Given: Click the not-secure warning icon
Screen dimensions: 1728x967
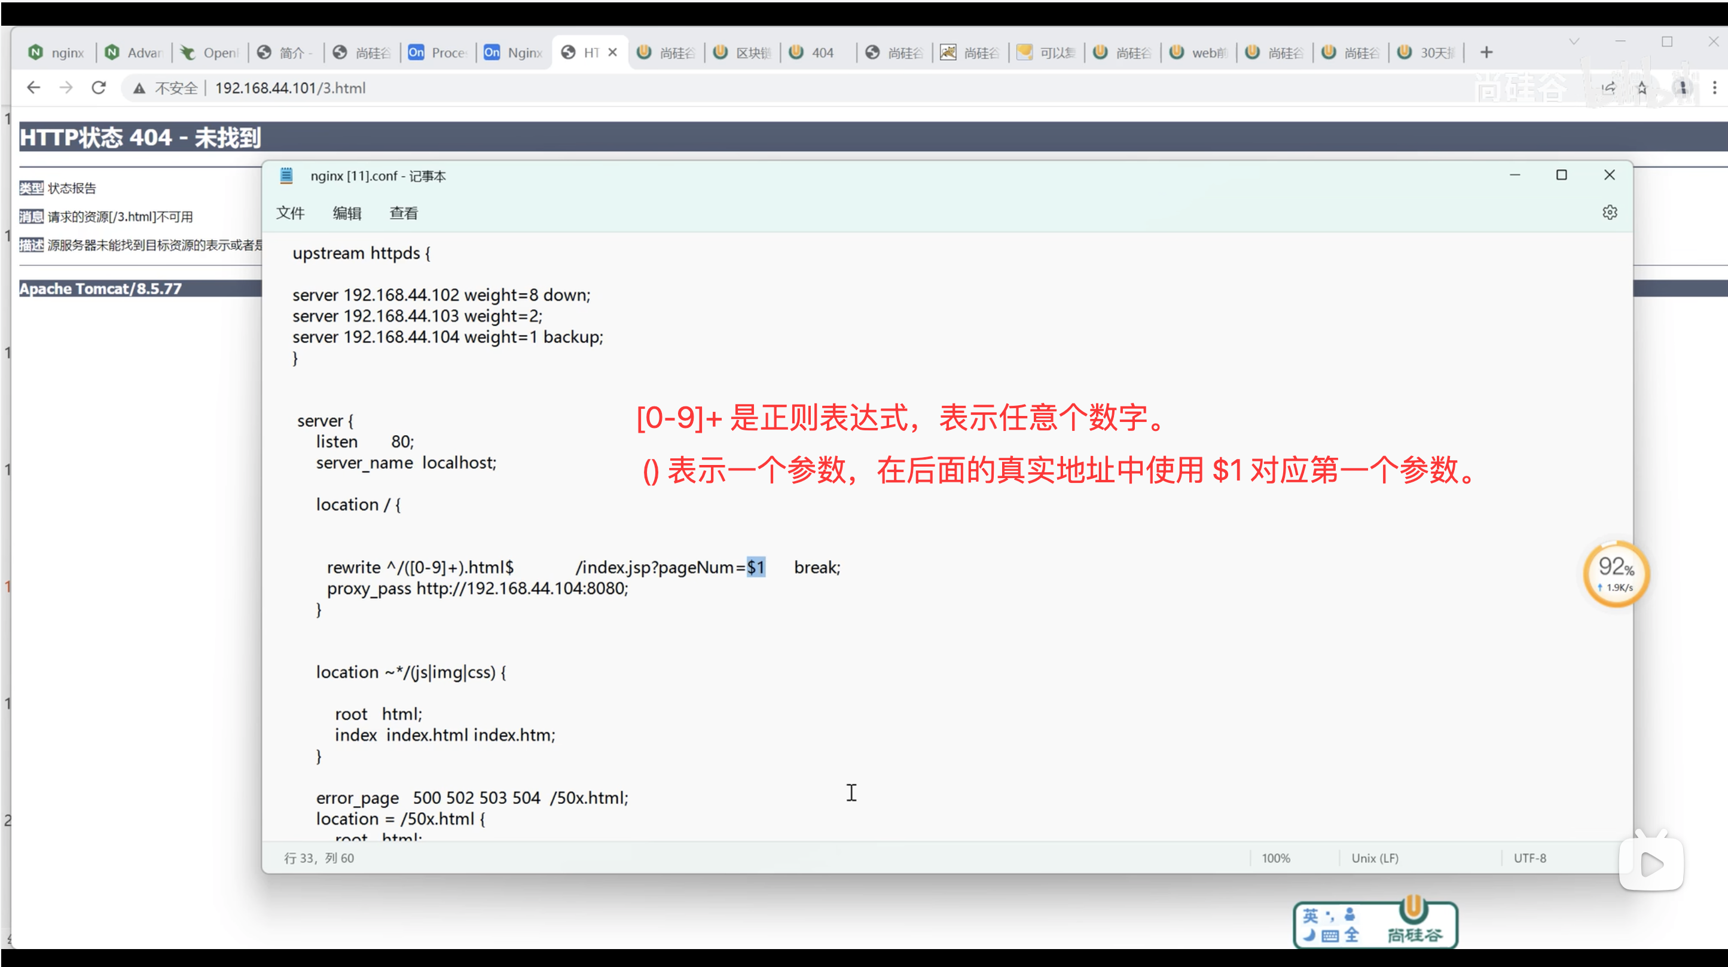Looking at the screenshot, I should tap(139, 88).
